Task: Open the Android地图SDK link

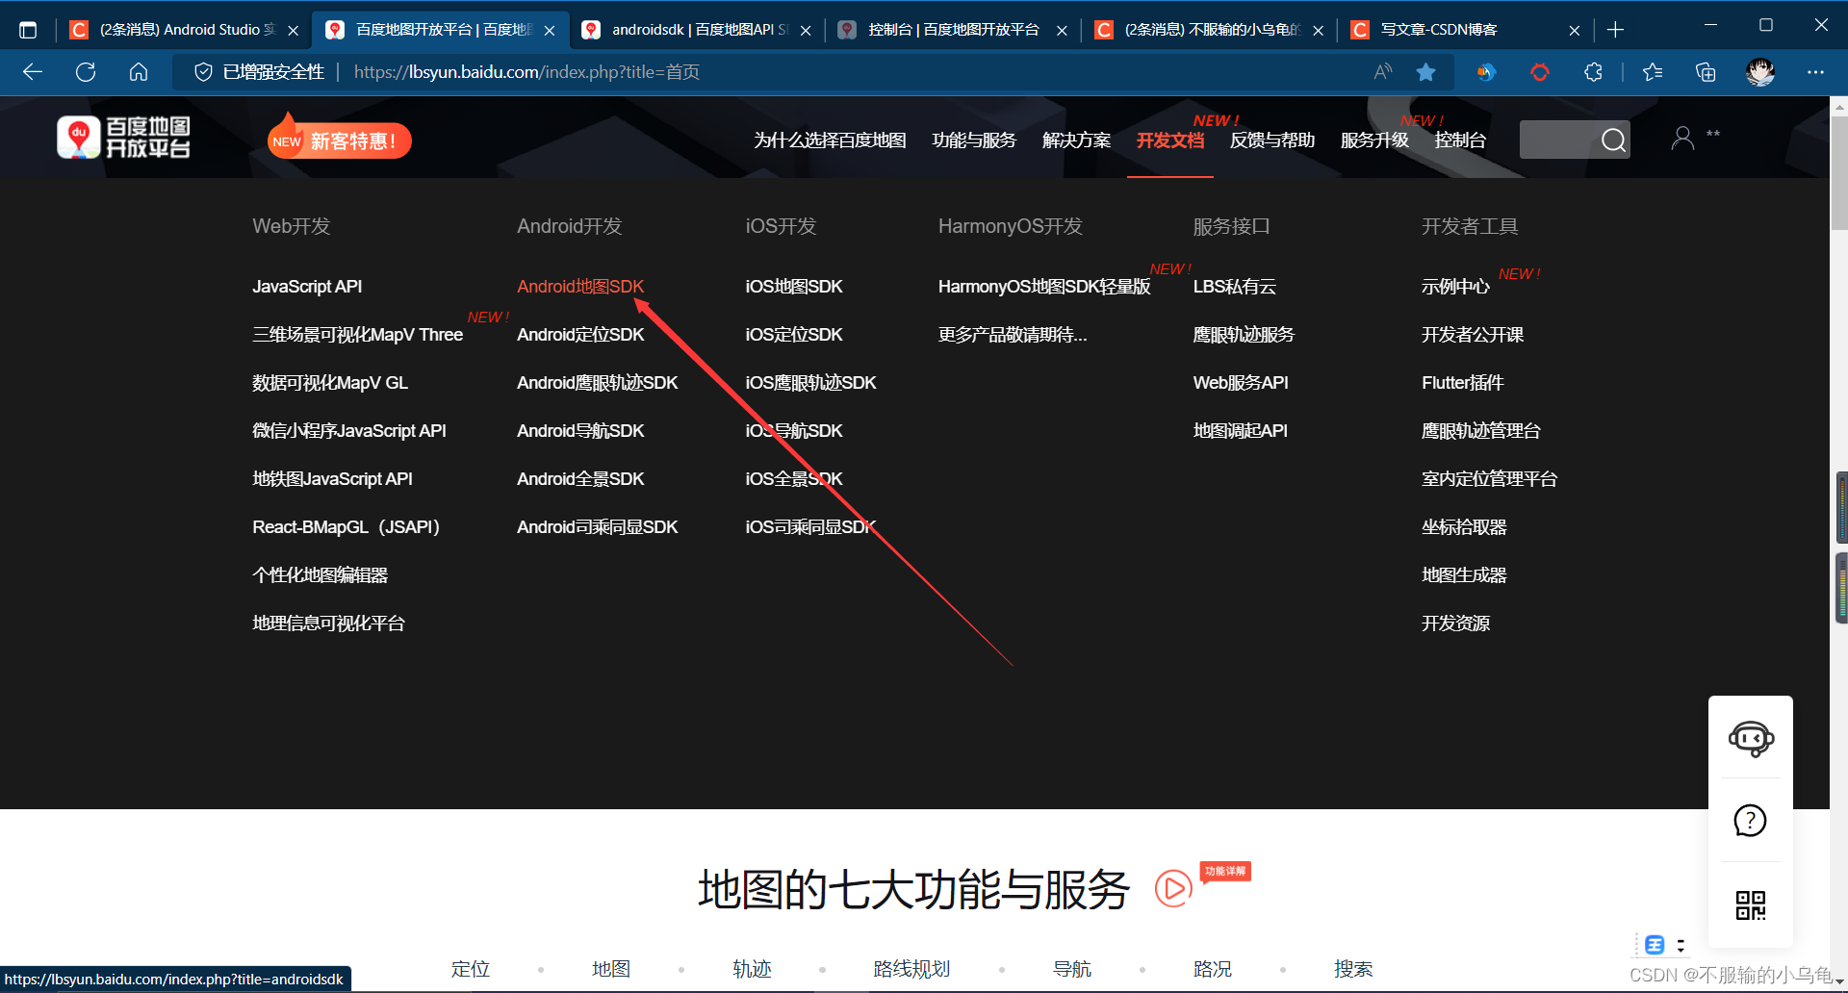Action: [580, 287]
